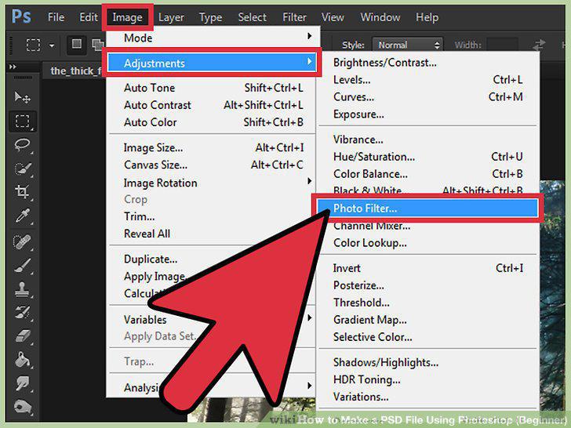The height and width of the screenshot is (428, 571).
Task: Open the Layer menu
Action: click(x=171, y=17)
